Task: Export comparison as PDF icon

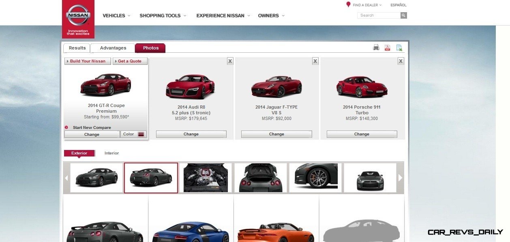Action: 388,48
